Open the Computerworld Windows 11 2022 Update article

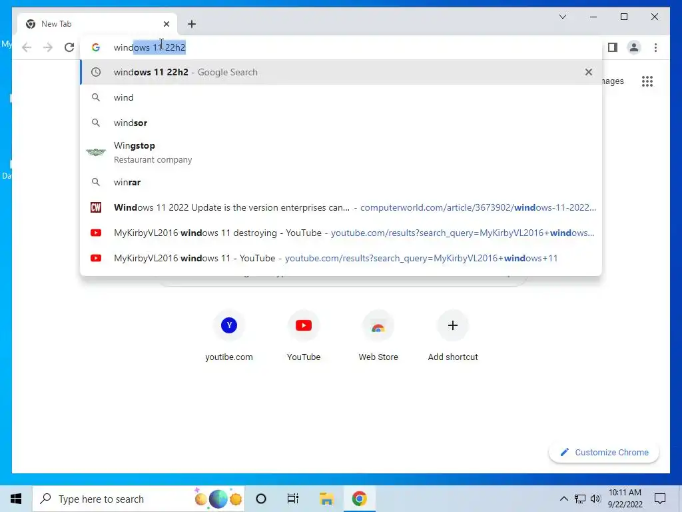click(341, 208)
